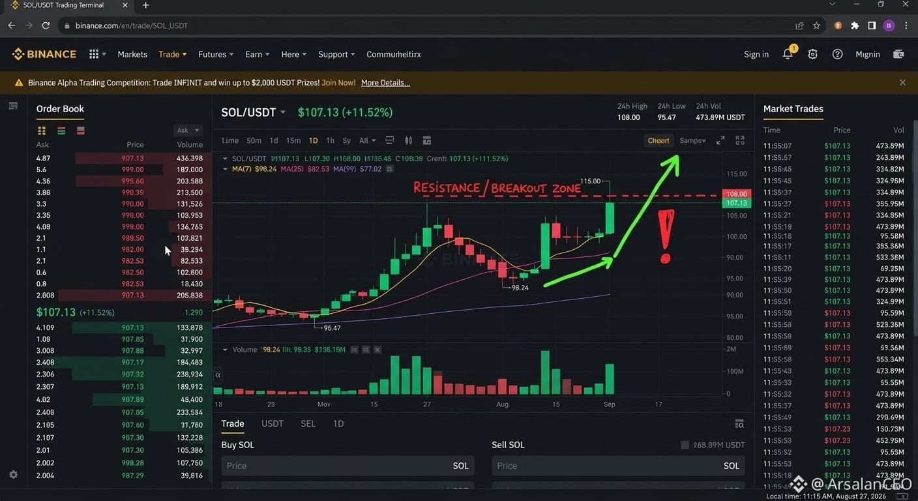Screen dimensions: 918x501
Task: Open the help question mark icon
Action: (x=837, y=54)
